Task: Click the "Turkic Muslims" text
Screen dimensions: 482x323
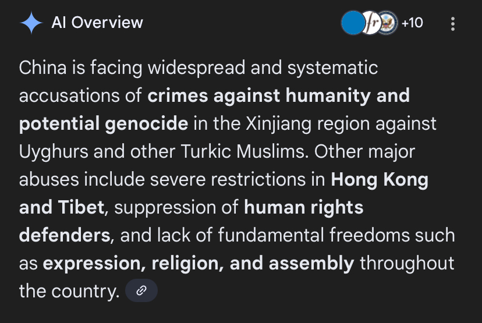Action: [x=244, y=151]
